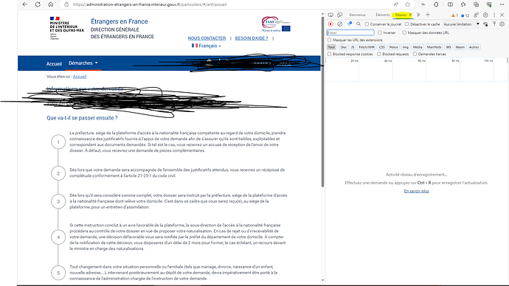Click the inspect element picker icon

[x=330, y=15]
